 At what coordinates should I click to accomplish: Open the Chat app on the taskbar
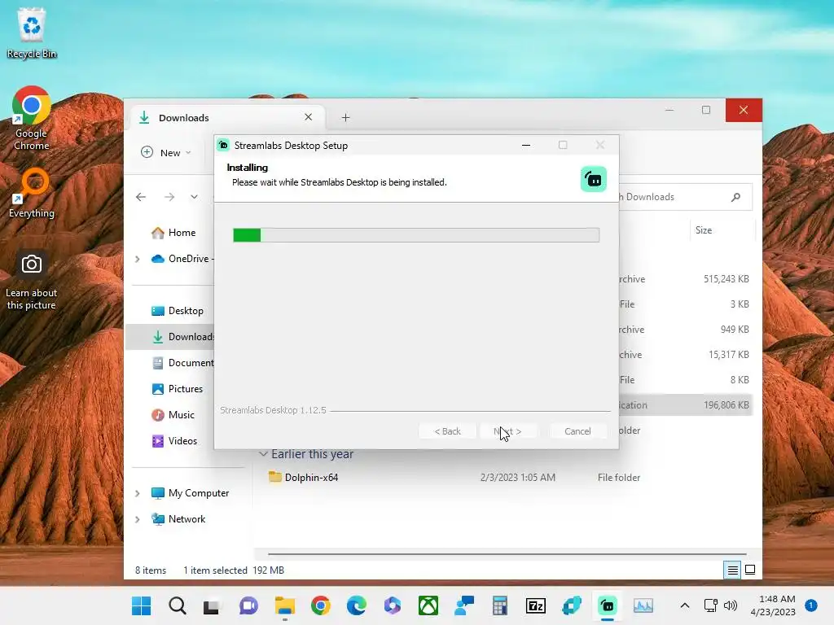pos(248,605)
